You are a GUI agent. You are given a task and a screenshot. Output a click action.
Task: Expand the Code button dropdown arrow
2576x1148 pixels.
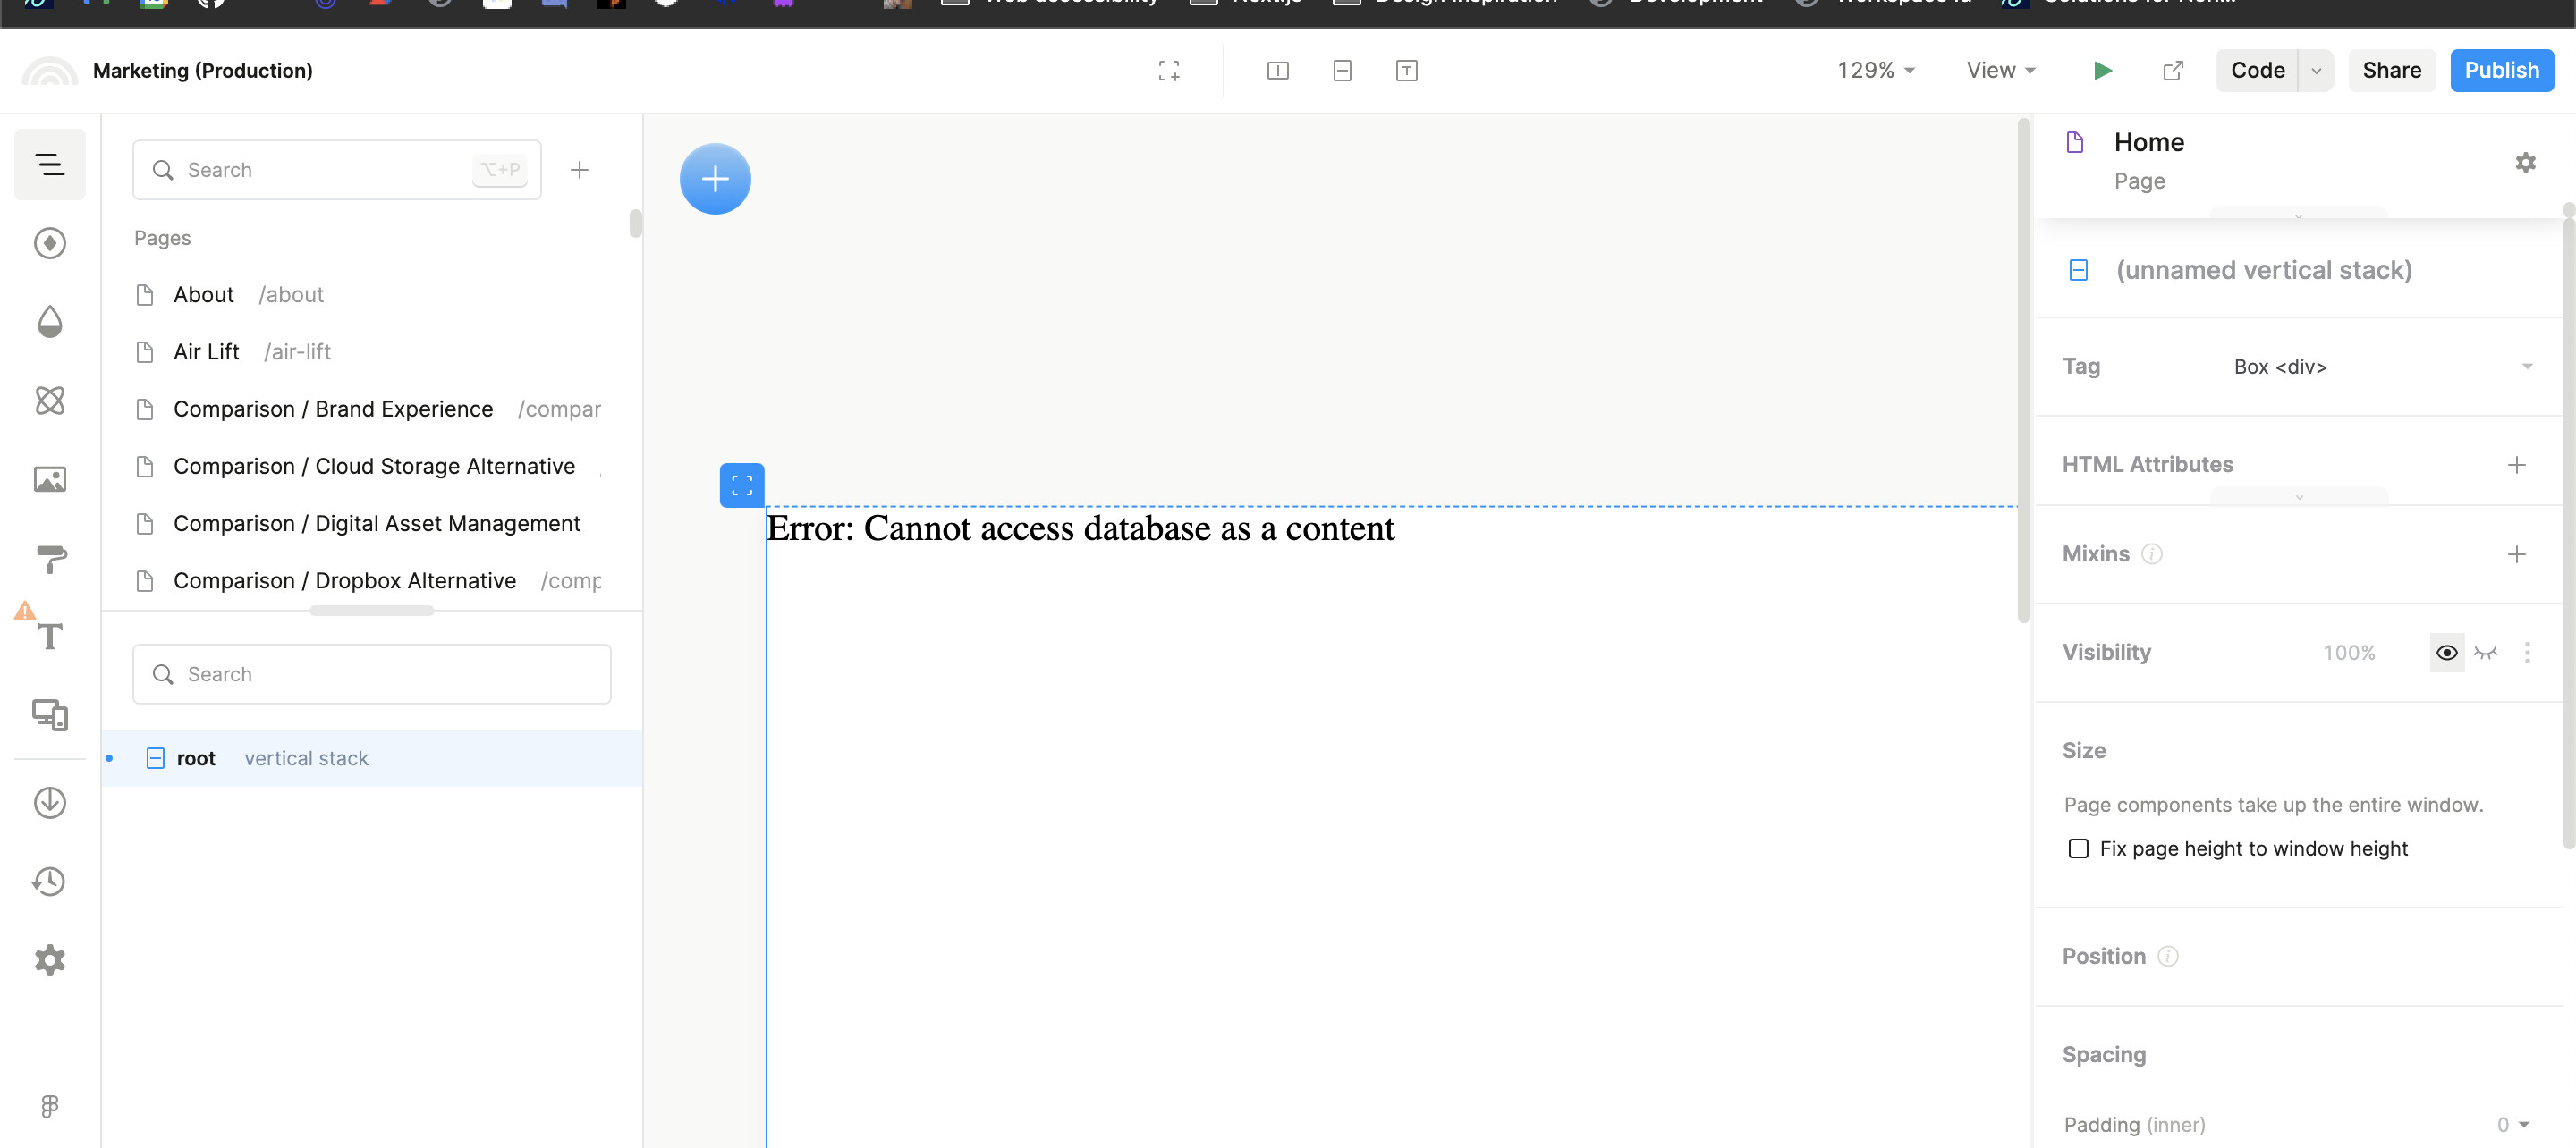pos(2316,70)
